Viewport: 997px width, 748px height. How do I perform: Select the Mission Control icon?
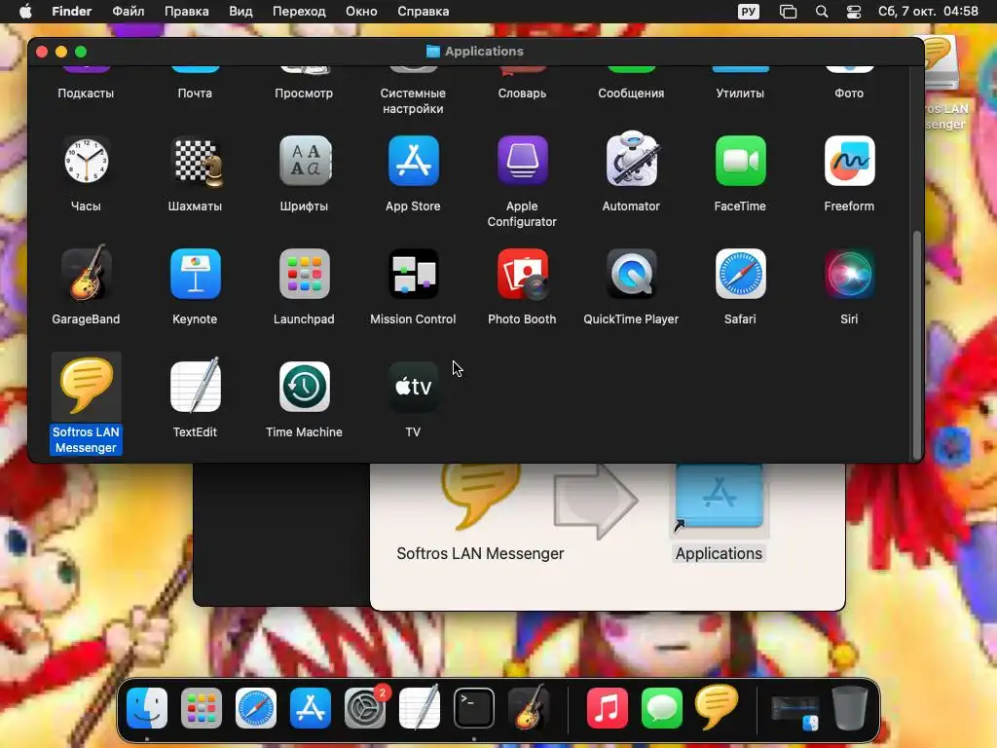[413, 274]
